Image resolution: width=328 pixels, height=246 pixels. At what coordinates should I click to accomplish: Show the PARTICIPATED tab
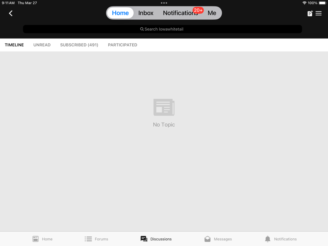click(x=122, y=45)
